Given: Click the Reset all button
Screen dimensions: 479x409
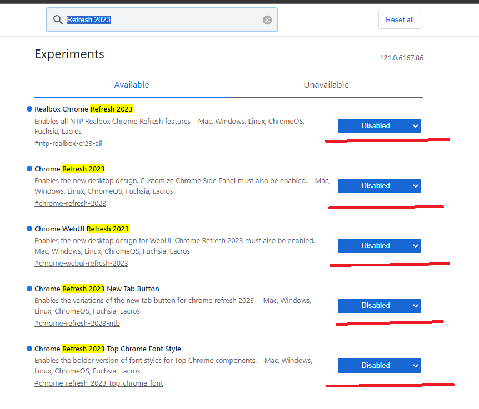Looking at the screenshot, I should pyautogui.click(x=400, y=20).
